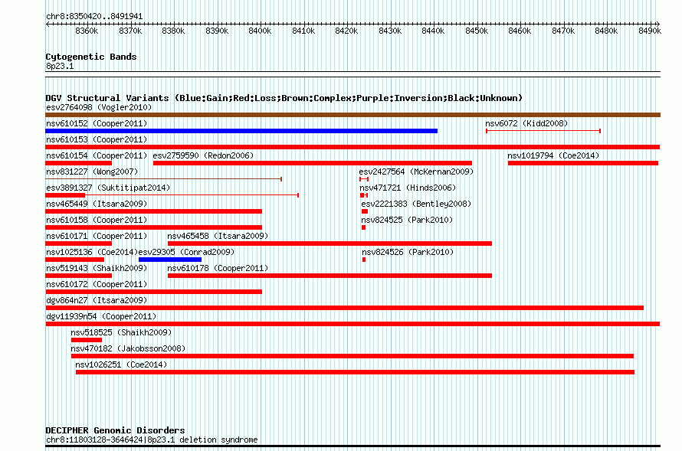Click the nsv831227 (Wong2007) label
682x451 pixels.
pyautogui.click(x=92, y=172)
